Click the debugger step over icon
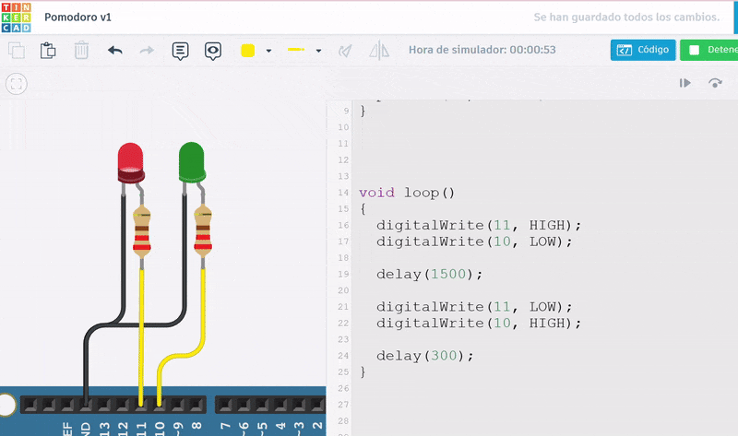This screenshot has height=436, width=738. pyautogui.click(x=715, y=83)
